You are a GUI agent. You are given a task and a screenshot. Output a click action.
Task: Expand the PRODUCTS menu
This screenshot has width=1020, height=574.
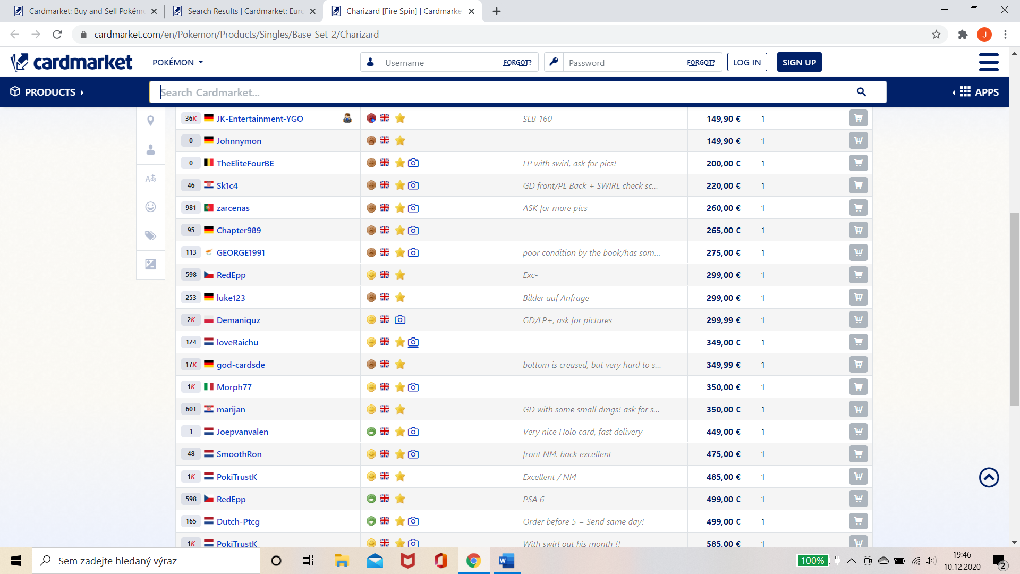coord(47,92)
